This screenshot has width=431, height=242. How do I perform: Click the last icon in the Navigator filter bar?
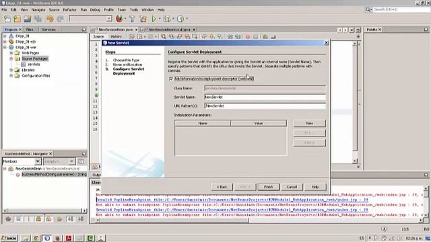pyautogui.click(x=81, y=218)
